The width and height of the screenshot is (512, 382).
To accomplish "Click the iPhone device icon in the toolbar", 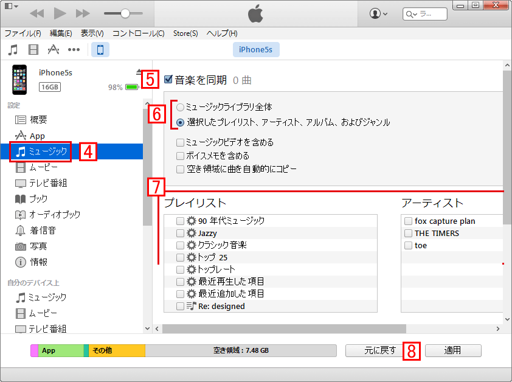I will pyautogui.click(x=100, y=50).
